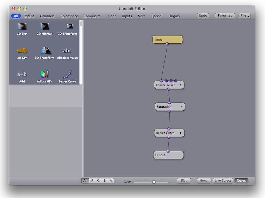Toggle the Hover mode button
Viewport: 265px width, 198px height.
(204, 181)
